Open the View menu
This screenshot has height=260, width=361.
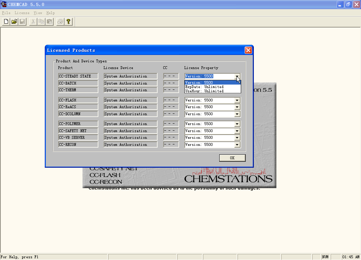[x=38, y=13]
